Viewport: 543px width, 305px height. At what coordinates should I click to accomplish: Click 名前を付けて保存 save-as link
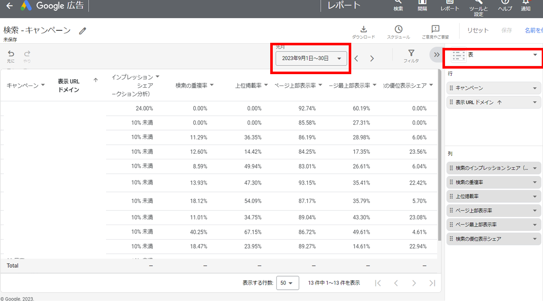(534, 30)
